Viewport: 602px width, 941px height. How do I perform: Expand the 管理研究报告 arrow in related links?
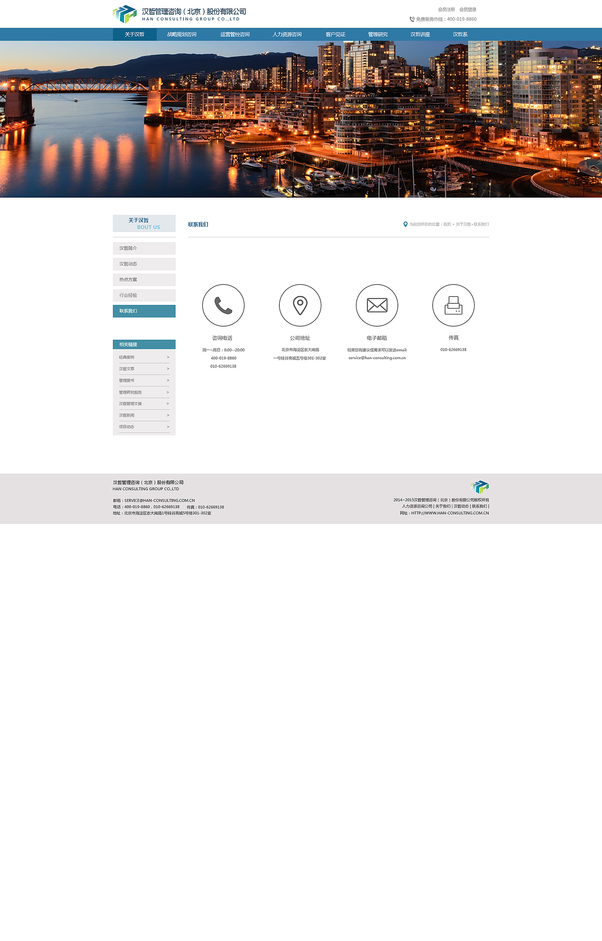coord(168,392)
